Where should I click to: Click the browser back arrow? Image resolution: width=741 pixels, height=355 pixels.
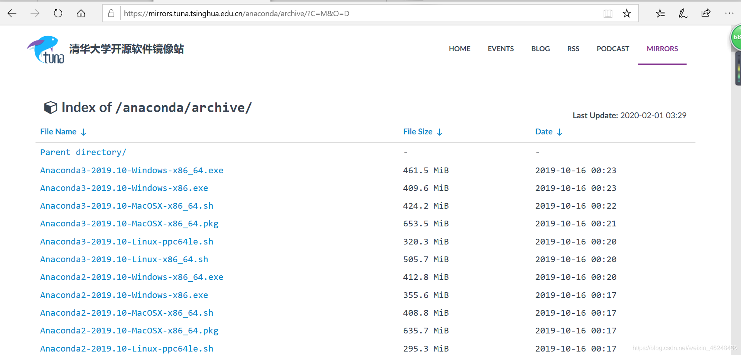tap(12, 13)
